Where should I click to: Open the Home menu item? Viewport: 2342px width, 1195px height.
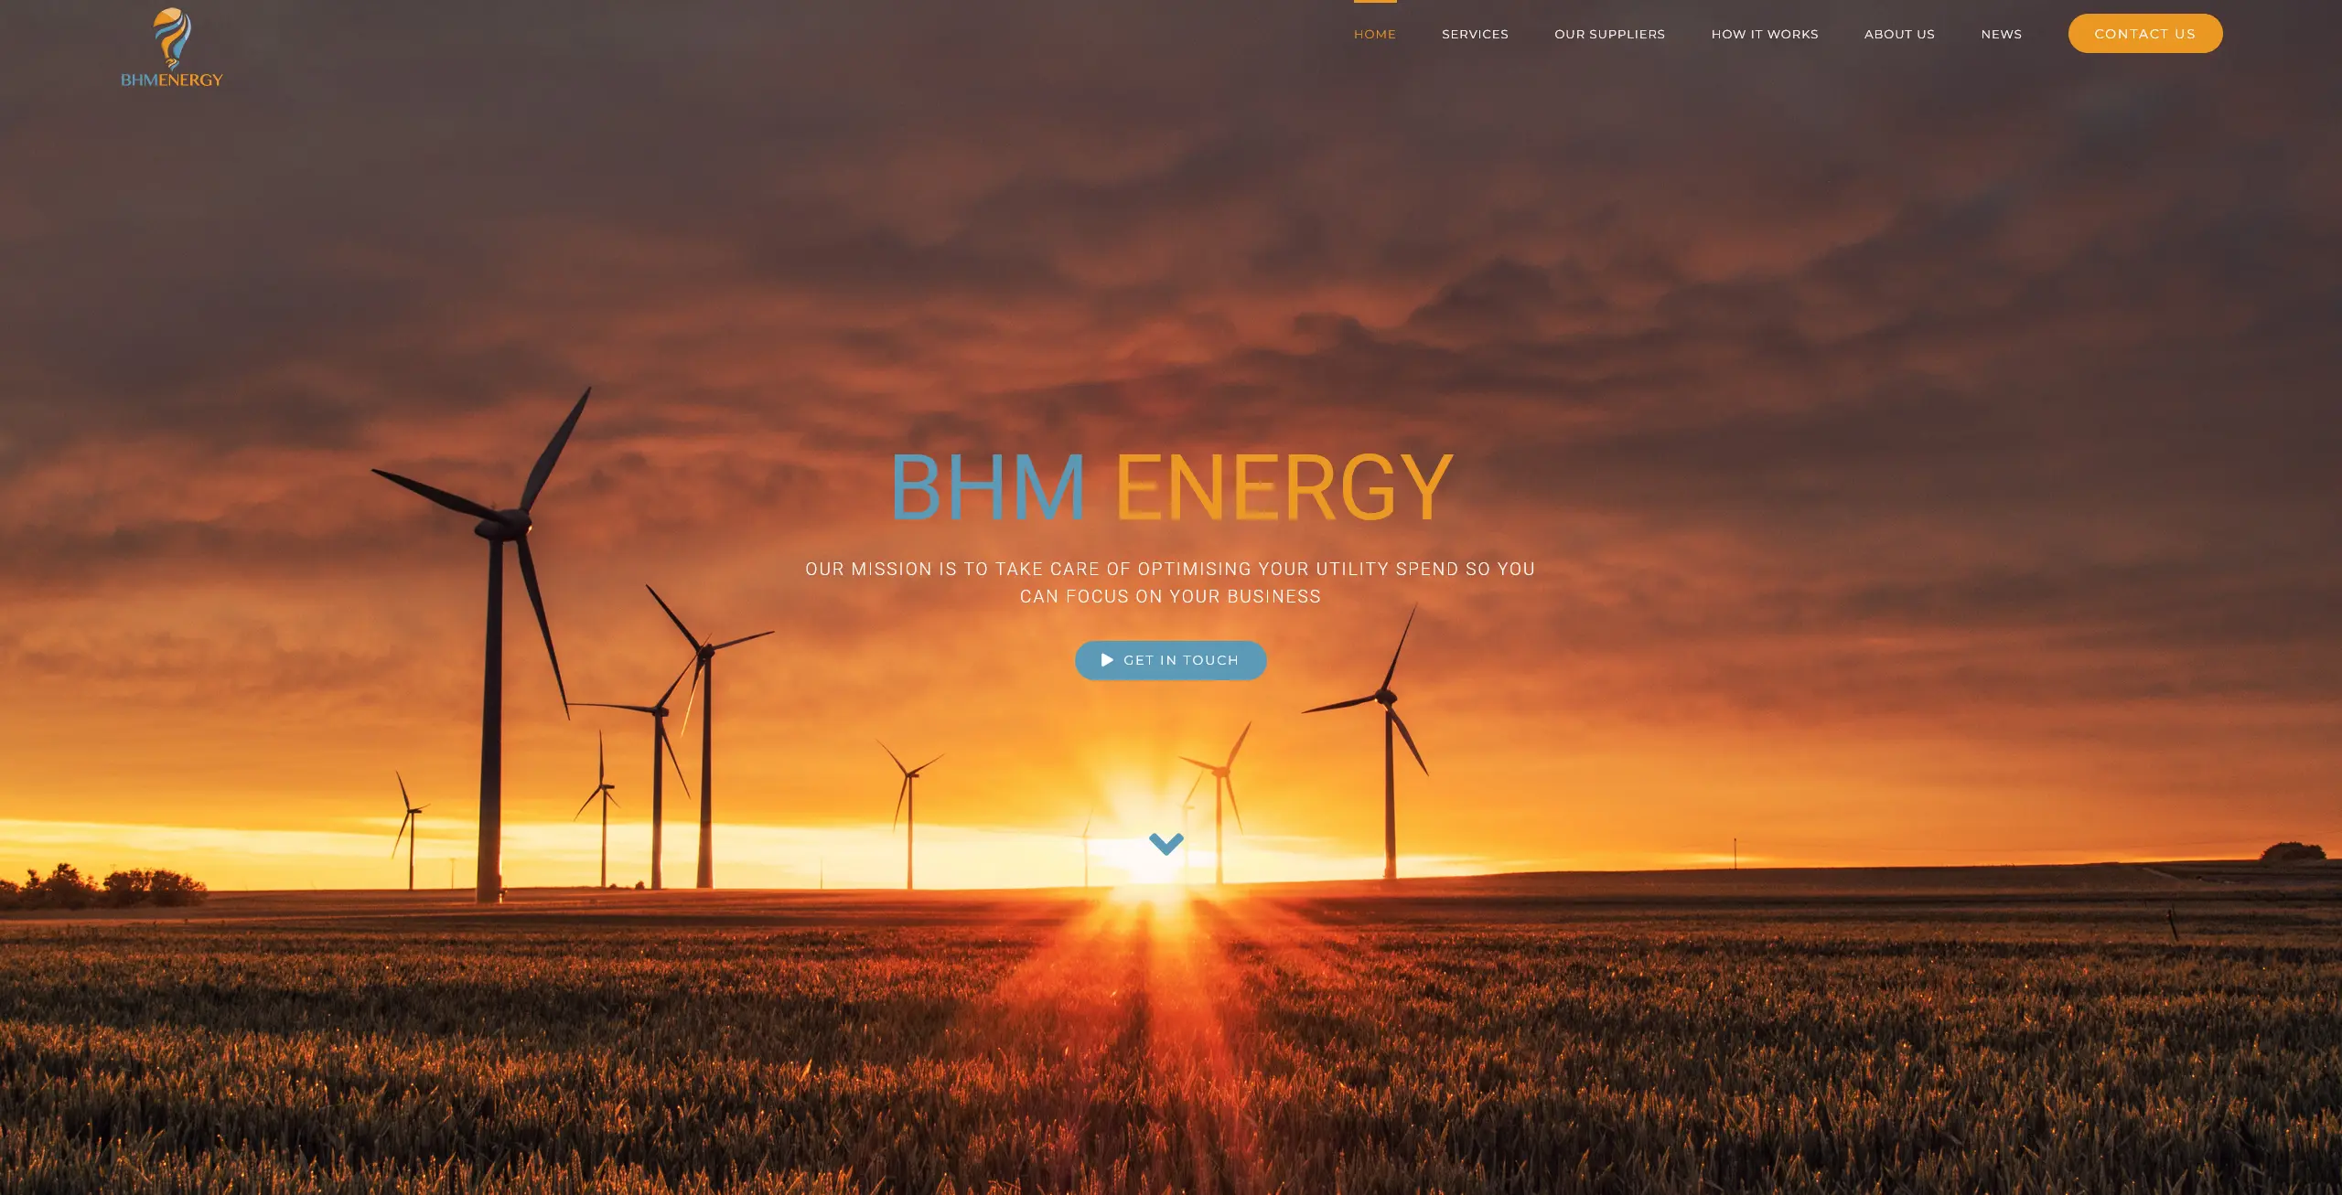click(x=1375, y=34)
